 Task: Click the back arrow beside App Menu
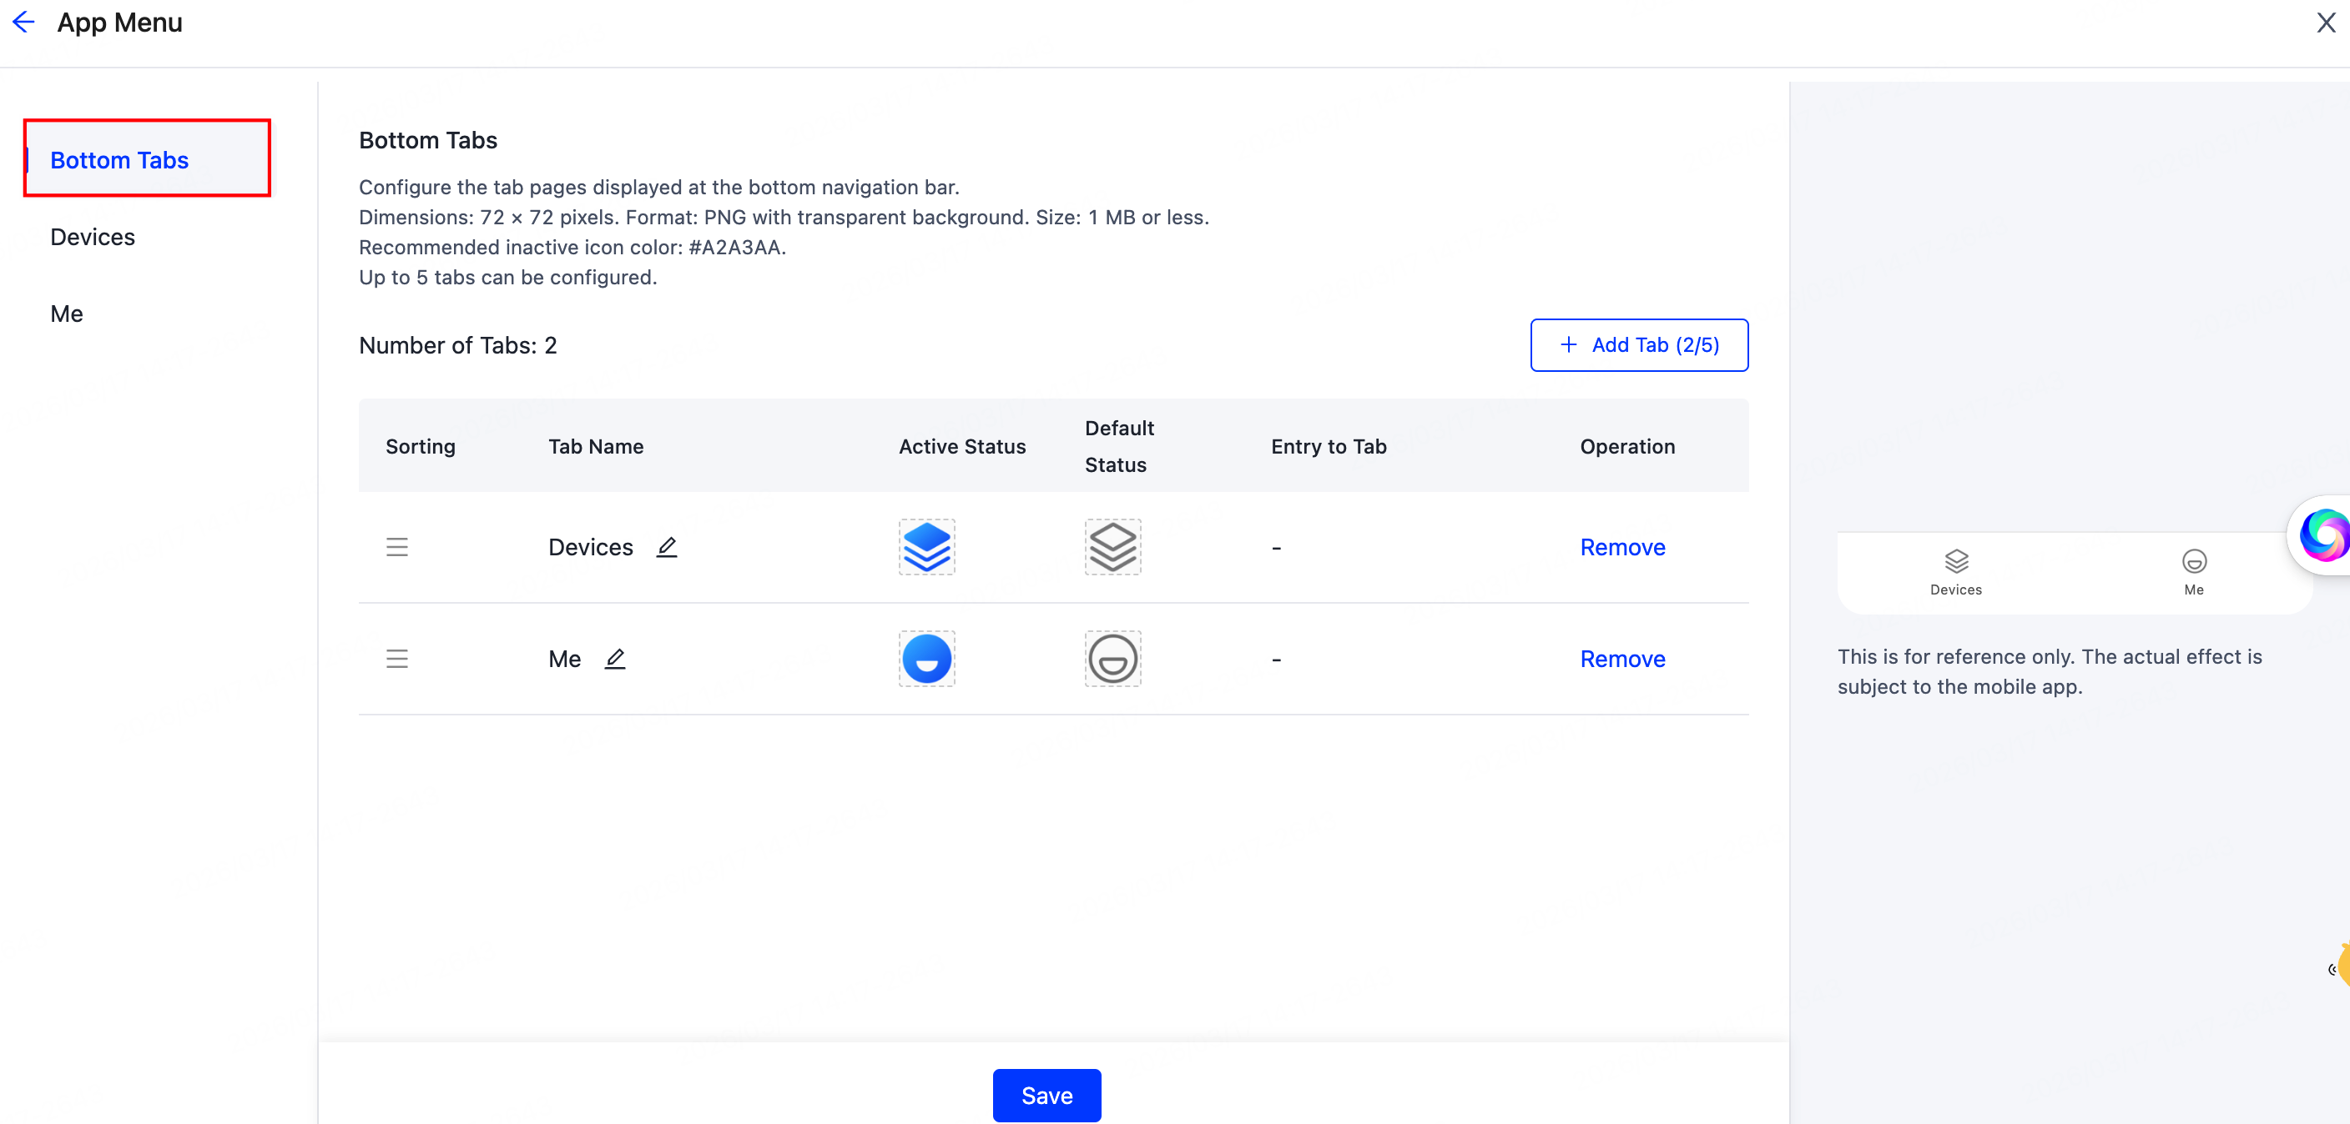point(23,22)
